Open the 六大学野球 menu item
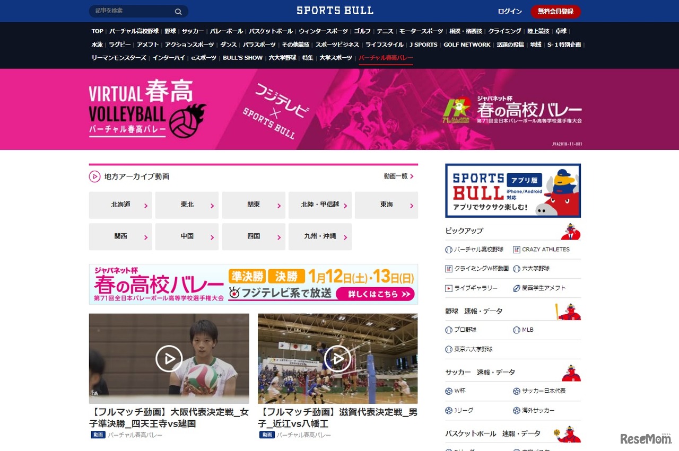 point(282,58)
